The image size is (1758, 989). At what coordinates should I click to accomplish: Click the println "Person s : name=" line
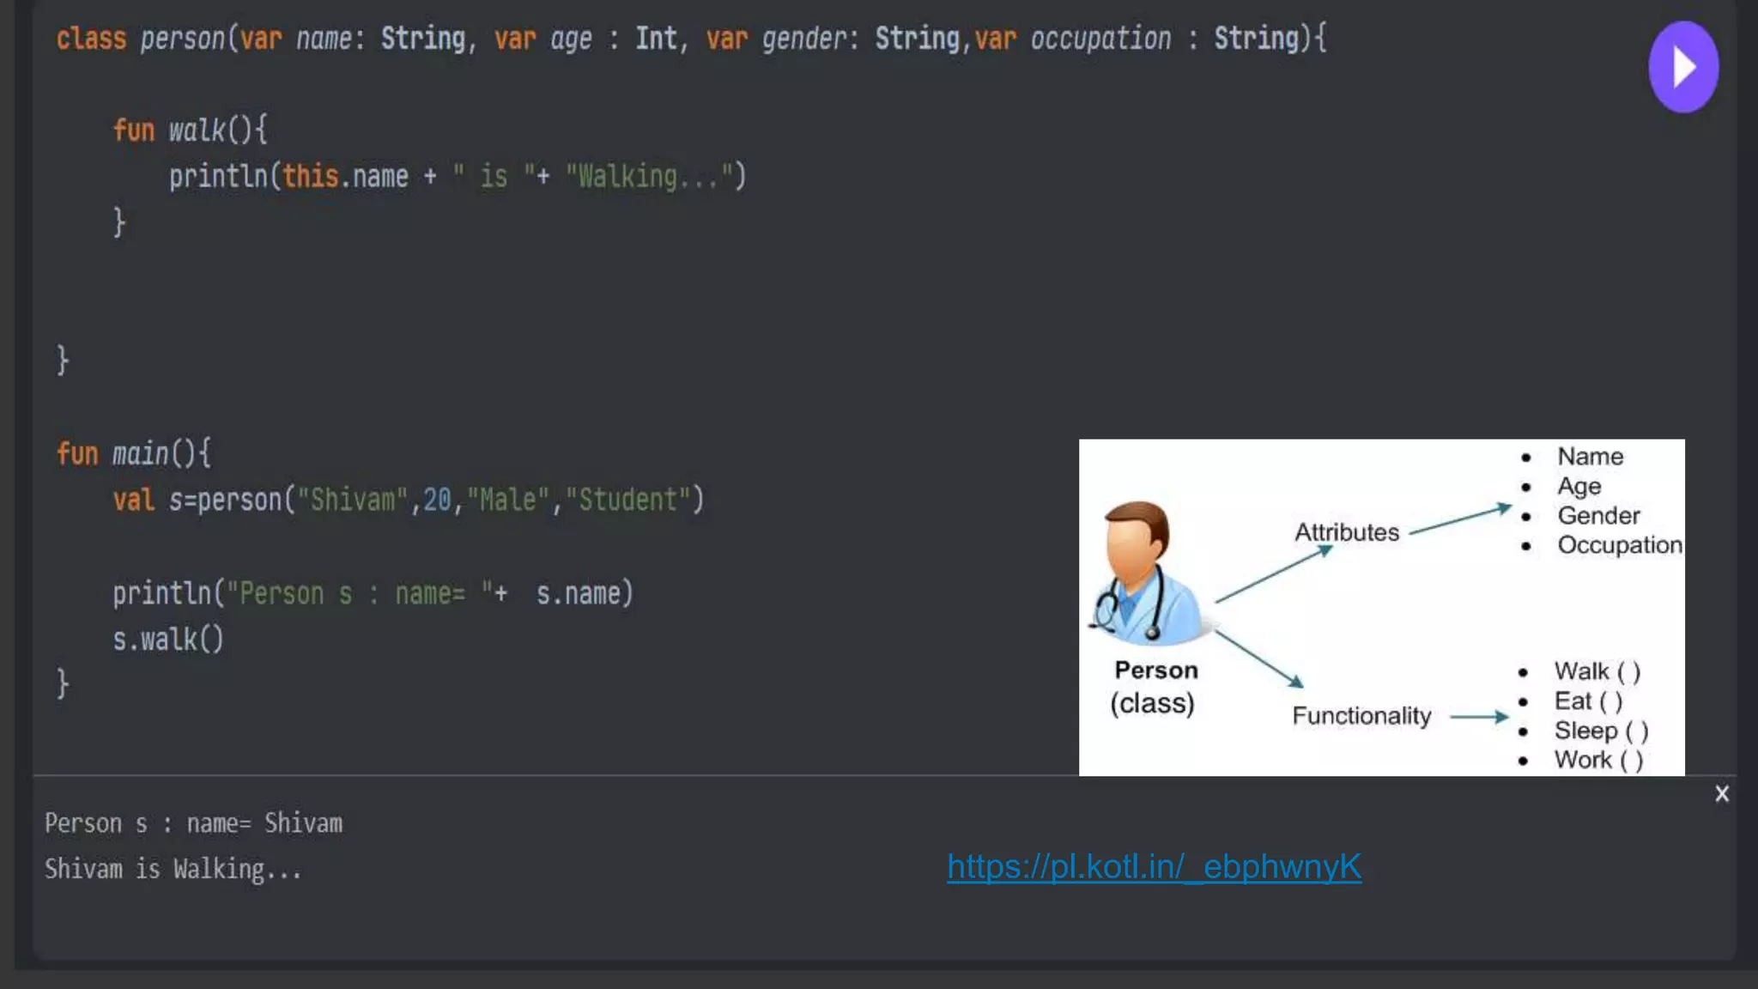[373, 593]
